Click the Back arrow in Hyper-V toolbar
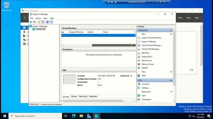The height and width of the screenshot is (119, 213). point(31,22)
